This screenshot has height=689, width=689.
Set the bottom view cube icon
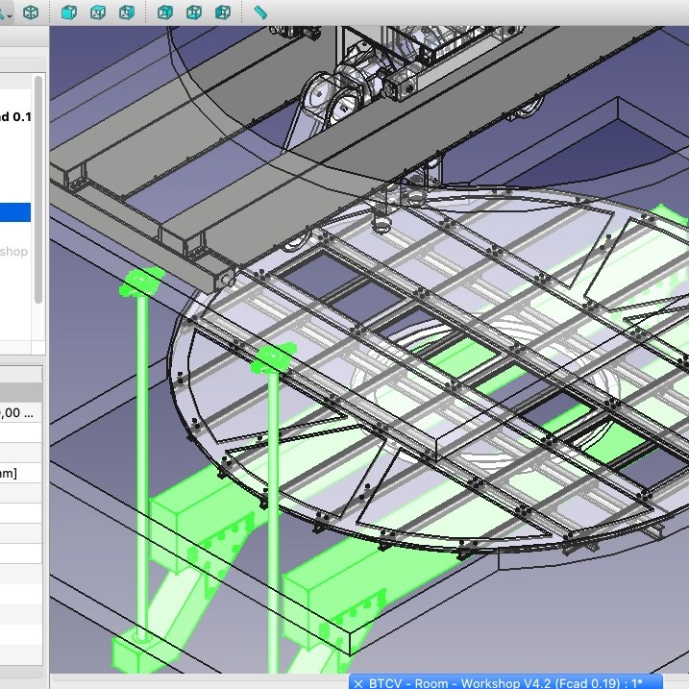coord(194,12)
